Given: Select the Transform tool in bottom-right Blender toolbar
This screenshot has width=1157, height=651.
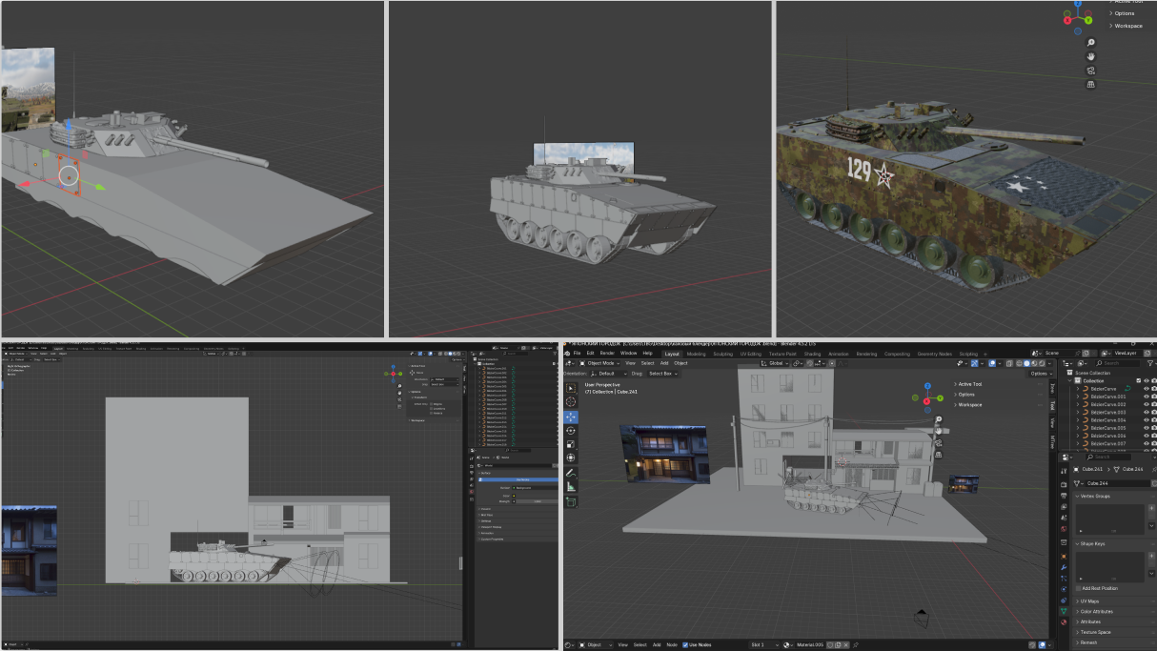Looking at the screenshot, I should 571,458.
